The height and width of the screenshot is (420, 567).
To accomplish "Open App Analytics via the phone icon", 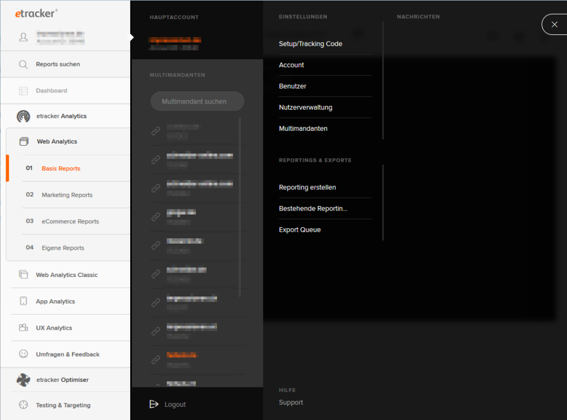I will 23,301.
